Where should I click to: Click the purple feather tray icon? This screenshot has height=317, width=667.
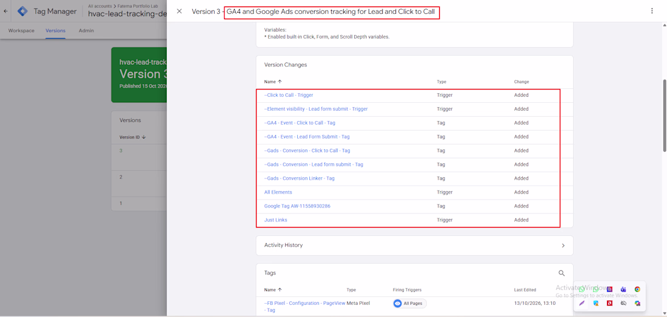[582, 304]
